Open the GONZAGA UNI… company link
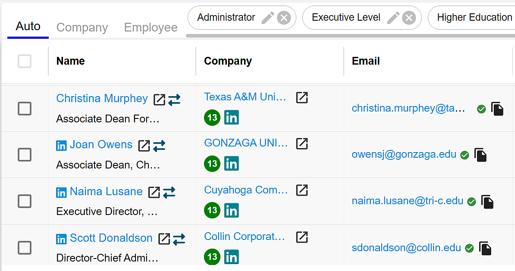Viewport: 515px width, 271px height. pos(246,143)
